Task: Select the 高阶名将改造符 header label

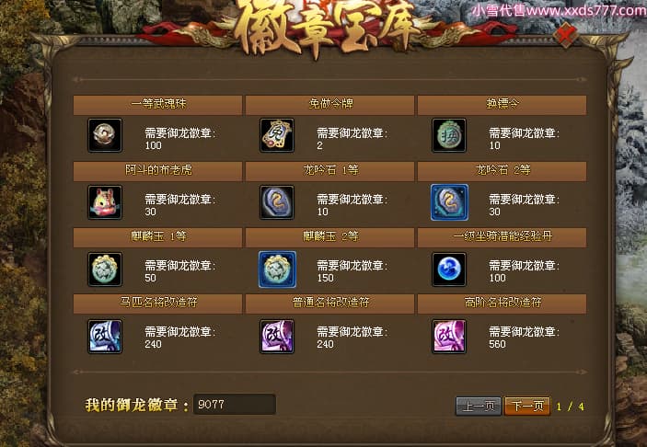Action: [x=503, y=304]
